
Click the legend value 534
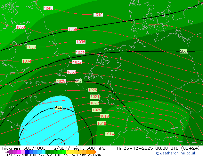point(50,155)
